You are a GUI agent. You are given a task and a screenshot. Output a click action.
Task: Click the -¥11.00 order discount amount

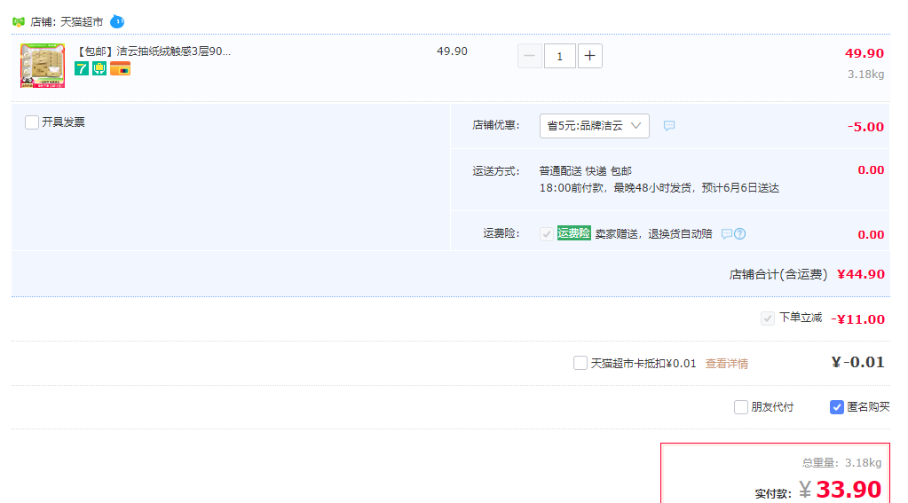coord(857,319)
